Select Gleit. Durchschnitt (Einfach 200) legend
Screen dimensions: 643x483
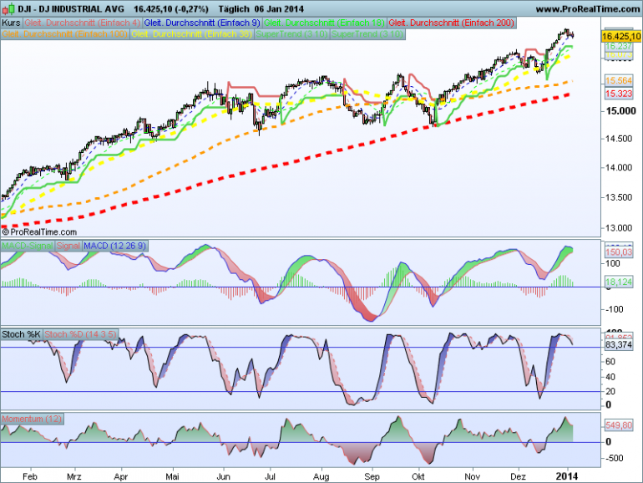pos(452,23)
